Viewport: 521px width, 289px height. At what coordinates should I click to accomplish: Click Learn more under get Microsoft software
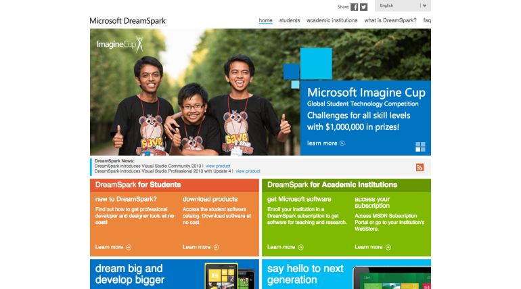pos(285,247)
